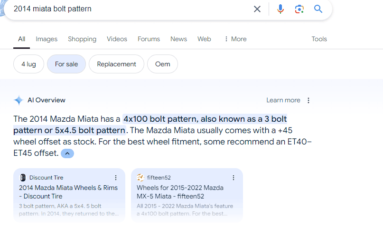
Task: Open the Discount Tire card three-dot menu
Action: [116, 178]
